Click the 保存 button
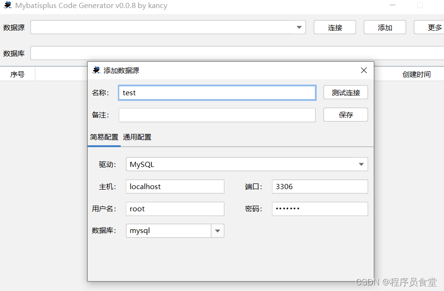Image resolution: width=444 pixels, height=291 pixels. pyautogui.click(x=346, y=115)
